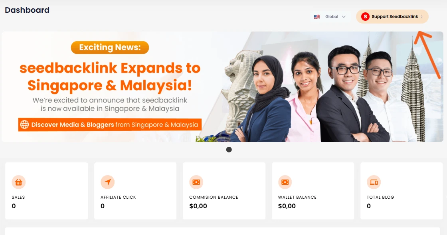Open the Global region dropdown
The height and width of the screenshot is (235, 447).
330,17
